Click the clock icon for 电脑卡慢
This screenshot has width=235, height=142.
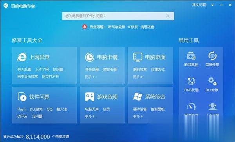(x=89, y=57)
